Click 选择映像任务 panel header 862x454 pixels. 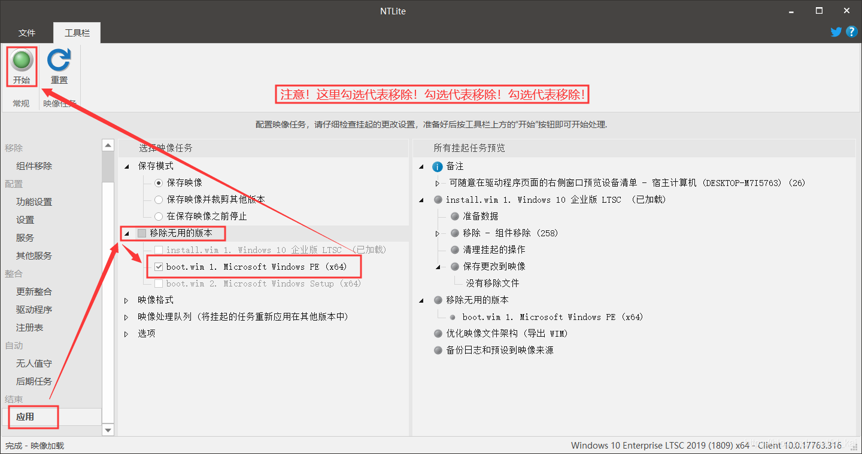click(263, 148)
